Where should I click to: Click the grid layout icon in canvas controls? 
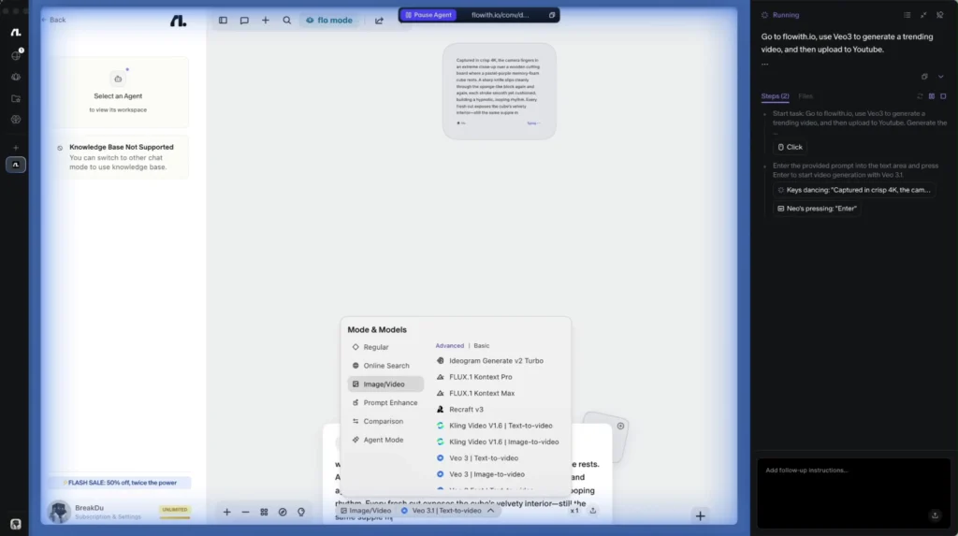tap(264, 513)
